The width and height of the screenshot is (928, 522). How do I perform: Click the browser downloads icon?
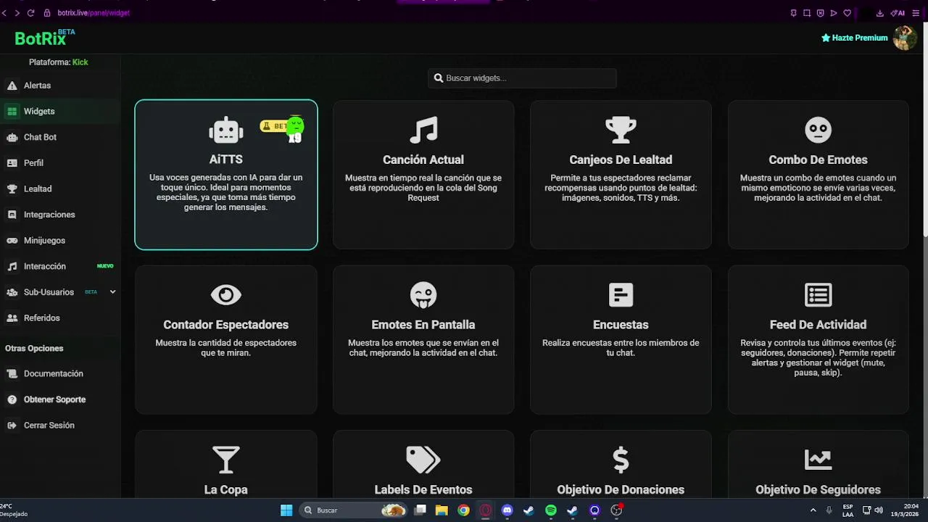tap(879, 13)
